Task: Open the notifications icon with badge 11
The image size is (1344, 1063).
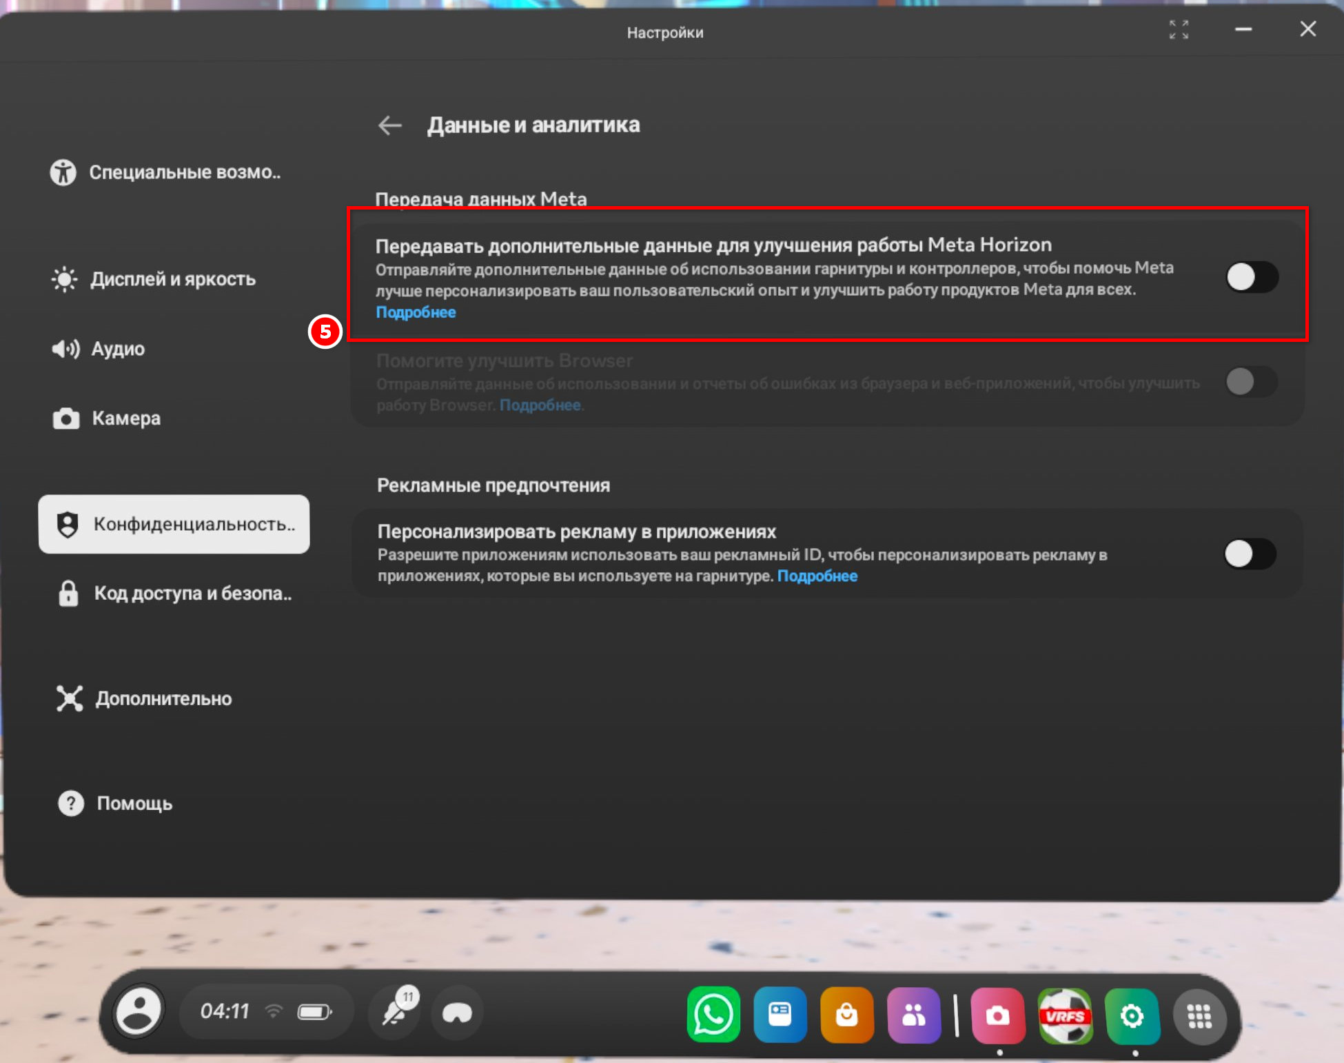Action: (x=396, y=1011)
